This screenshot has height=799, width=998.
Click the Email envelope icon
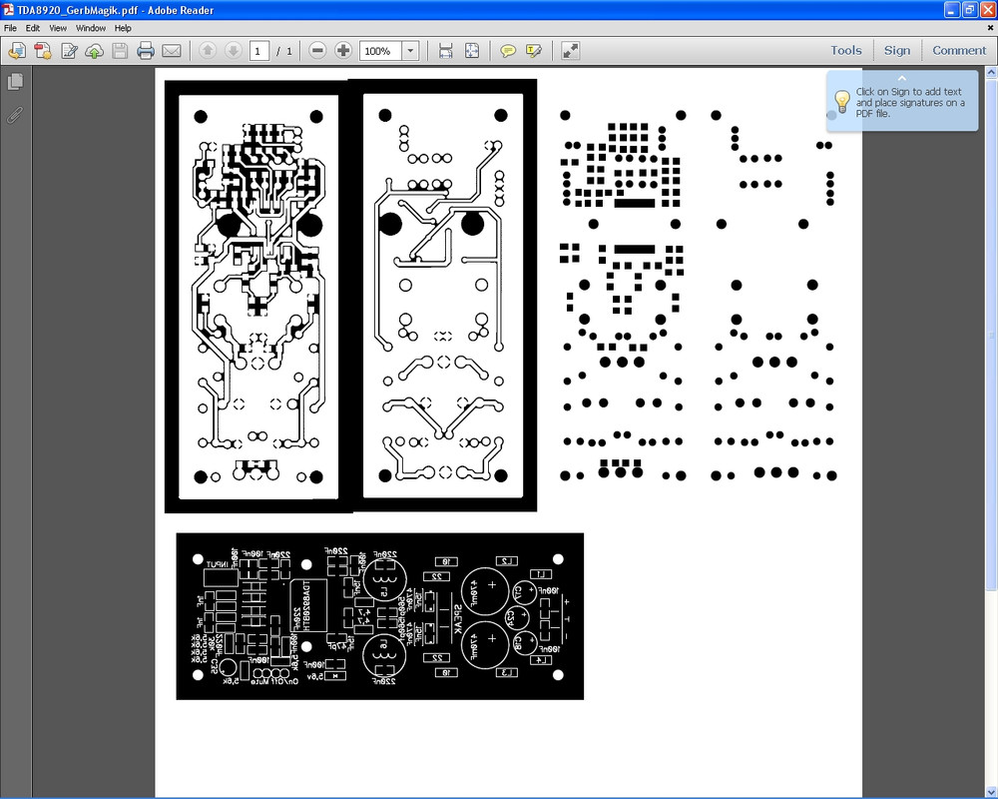pos(172,50)
